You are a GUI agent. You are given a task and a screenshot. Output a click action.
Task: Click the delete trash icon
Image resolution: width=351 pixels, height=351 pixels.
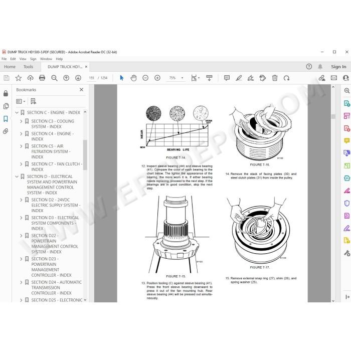click(275, 78)
